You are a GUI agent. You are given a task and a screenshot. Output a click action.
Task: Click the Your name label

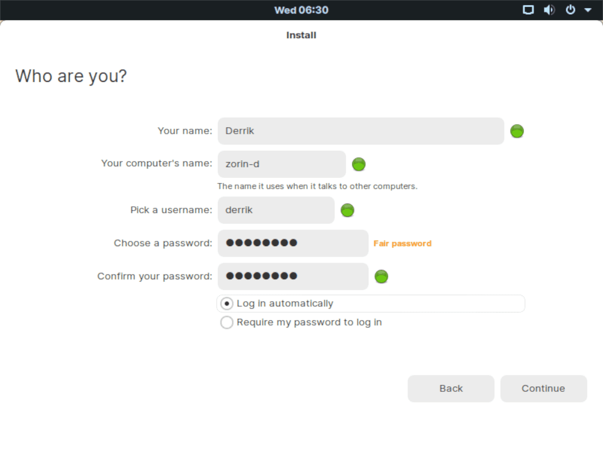[185, 131]
